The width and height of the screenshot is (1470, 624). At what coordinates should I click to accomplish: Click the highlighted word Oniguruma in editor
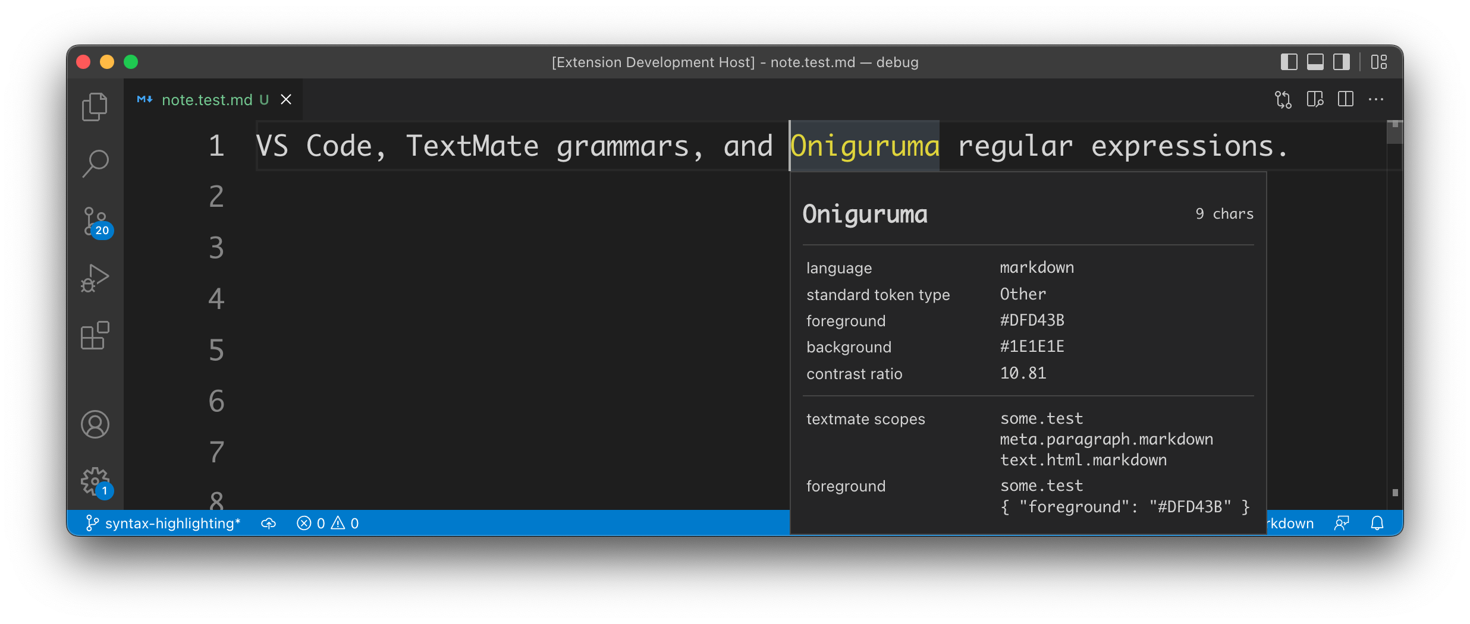click(865, 146)
